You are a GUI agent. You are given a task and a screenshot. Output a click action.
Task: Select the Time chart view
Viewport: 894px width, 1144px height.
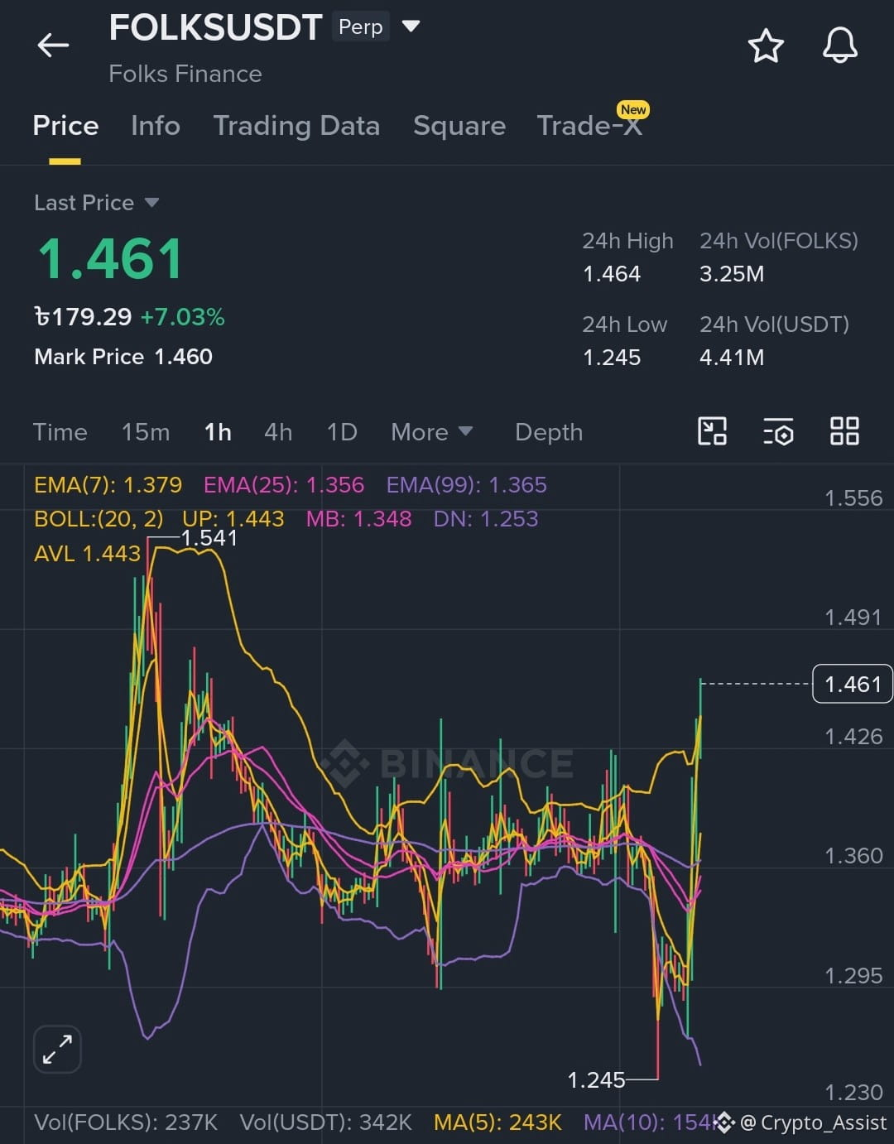pyautogui.click(x=60, y=432)
